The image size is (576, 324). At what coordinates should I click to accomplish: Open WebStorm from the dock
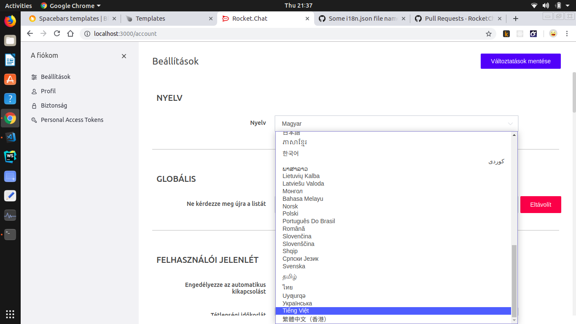[x=10, y=157]
